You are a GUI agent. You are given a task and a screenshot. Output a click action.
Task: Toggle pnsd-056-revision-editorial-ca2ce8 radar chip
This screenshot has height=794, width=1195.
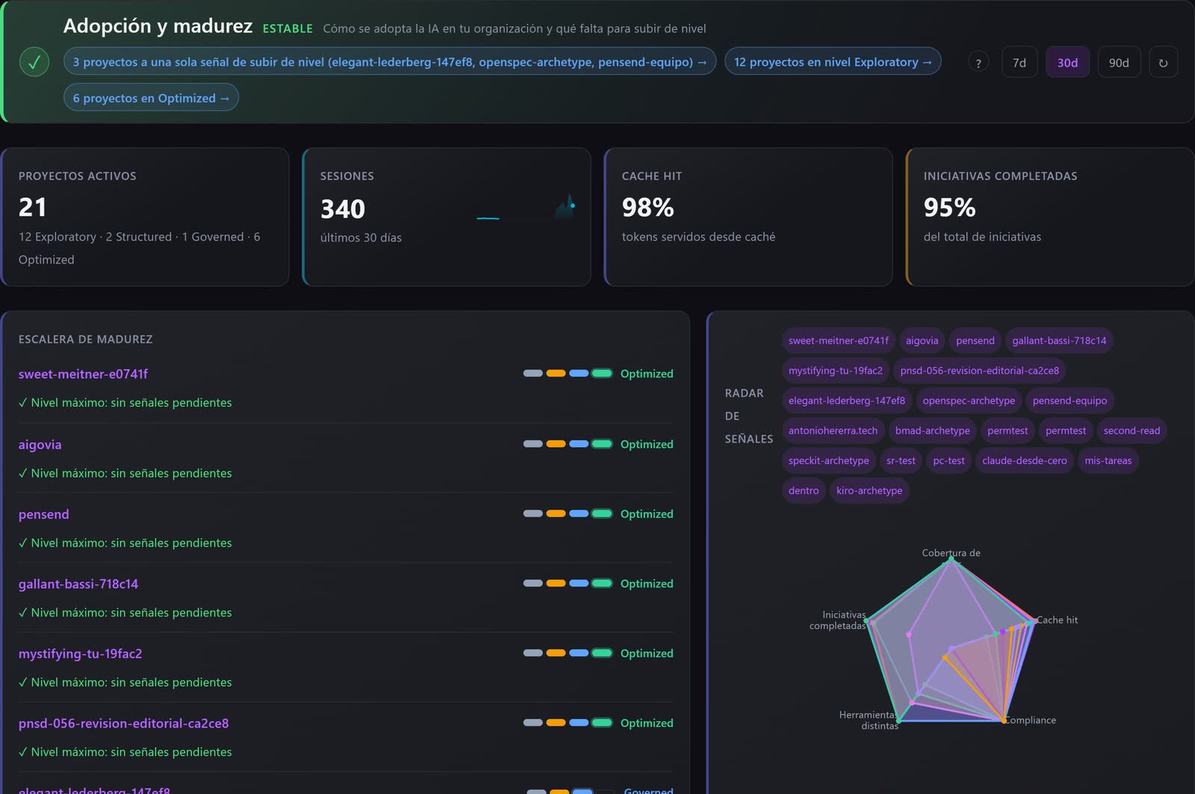(x=980, y=370)
